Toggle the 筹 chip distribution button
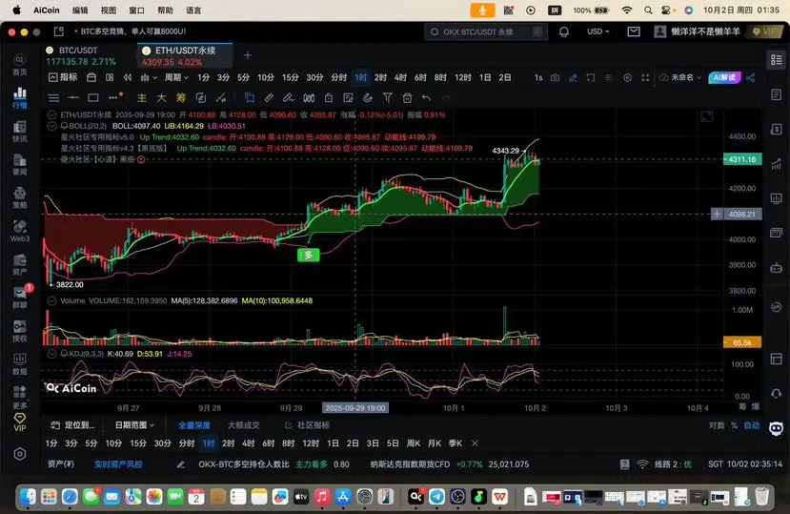Image resolution: width=790 pixels, height=514 pixels. point(181,98)
